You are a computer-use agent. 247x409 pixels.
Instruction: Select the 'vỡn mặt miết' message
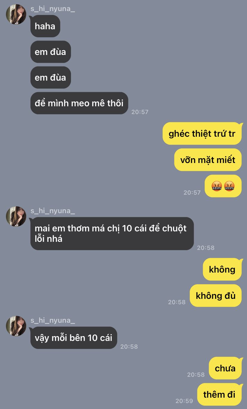click(x=208, y=160)
